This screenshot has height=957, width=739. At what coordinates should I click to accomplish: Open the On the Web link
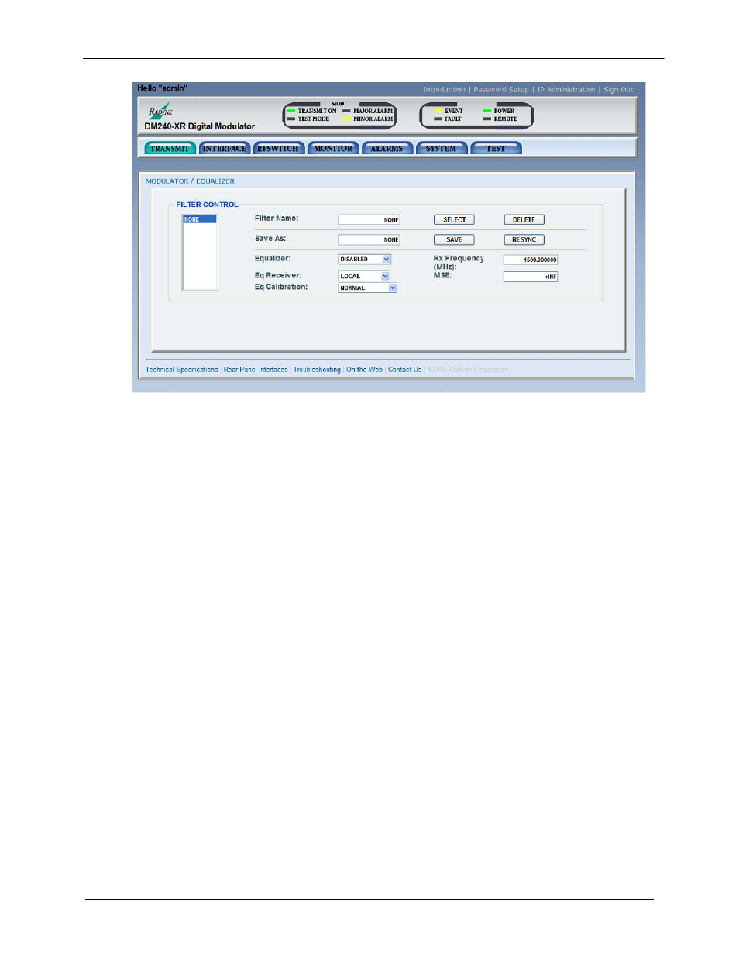coord(364,370)
